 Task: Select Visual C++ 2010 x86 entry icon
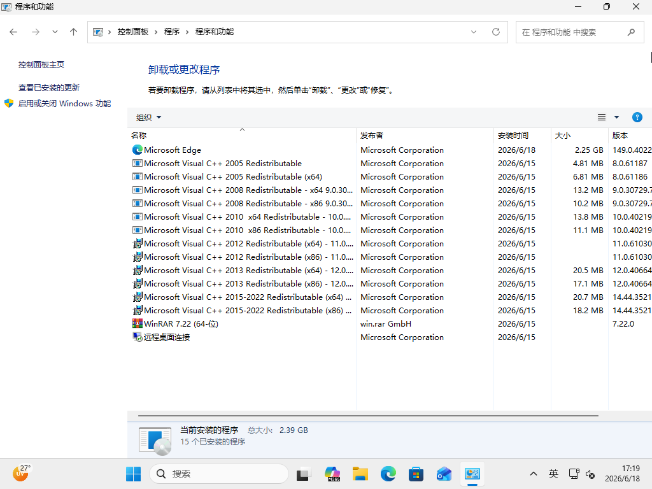click(x=138, y=230)
